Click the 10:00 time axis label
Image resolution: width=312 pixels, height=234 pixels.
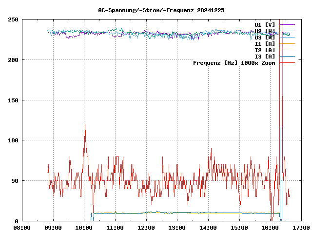pyautogui.click(x=84, y=228)
